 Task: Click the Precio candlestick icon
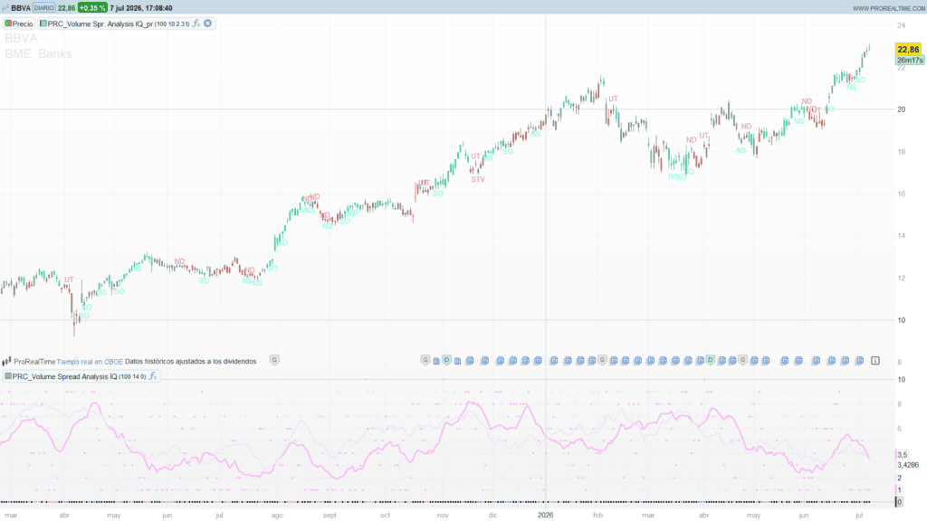tap(7, 24)
